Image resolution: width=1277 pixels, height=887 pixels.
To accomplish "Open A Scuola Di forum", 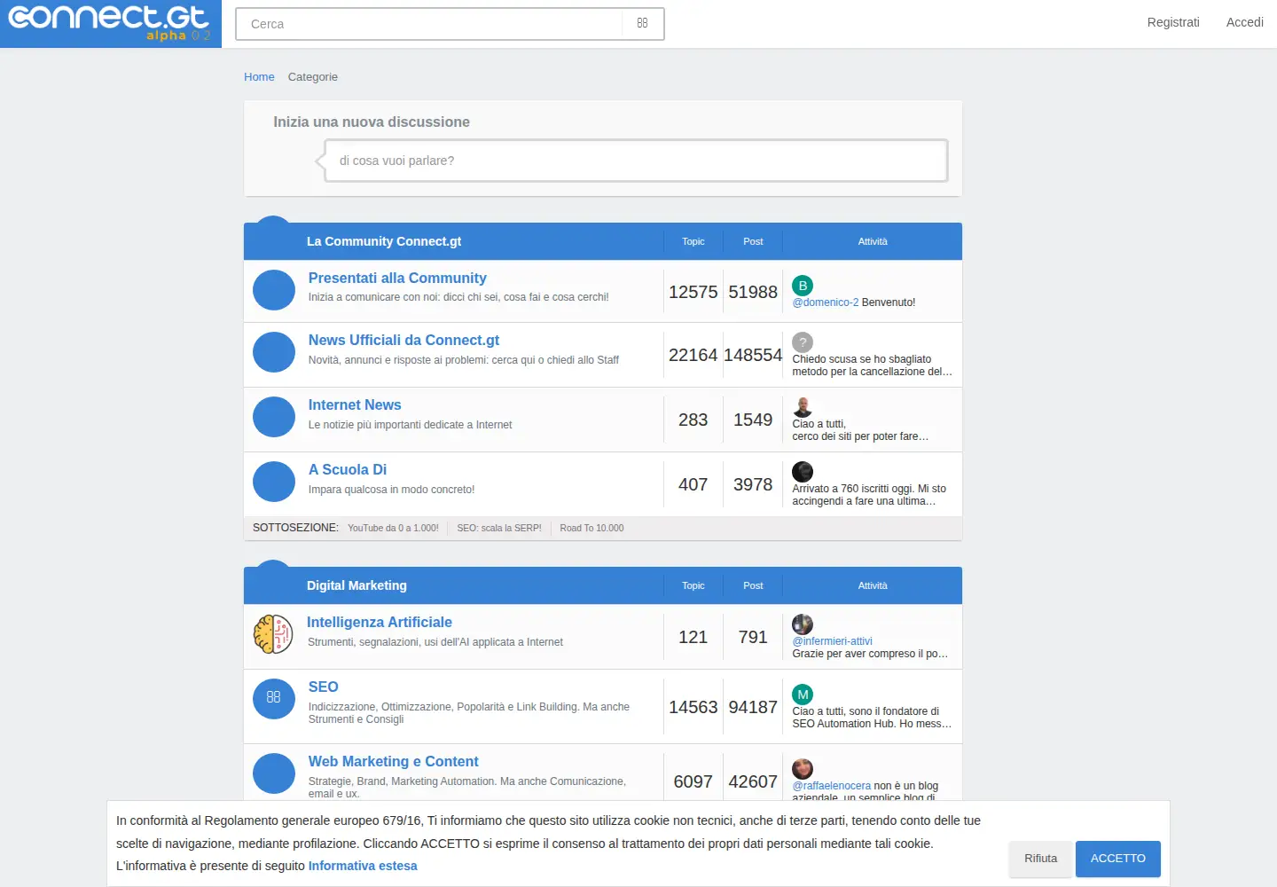I will [348, 470].
